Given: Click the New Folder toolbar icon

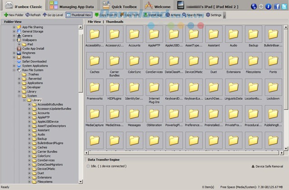Looking at the screenshot, I should pos(12,15).
